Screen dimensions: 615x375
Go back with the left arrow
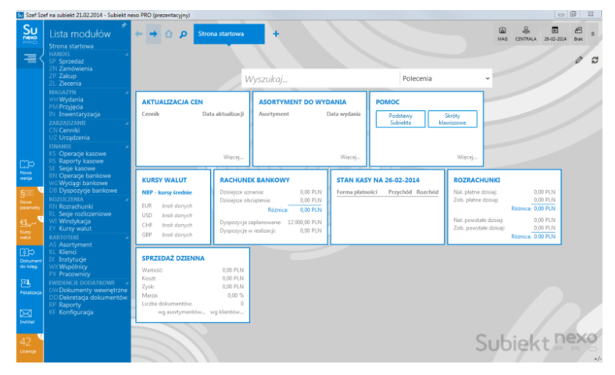pyautogui.click(x=138, y=34)
